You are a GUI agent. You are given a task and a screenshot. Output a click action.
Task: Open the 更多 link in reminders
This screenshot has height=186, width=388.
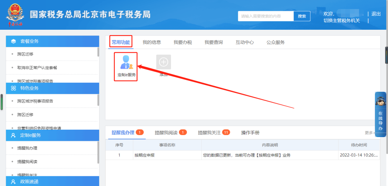pos(370,133)
